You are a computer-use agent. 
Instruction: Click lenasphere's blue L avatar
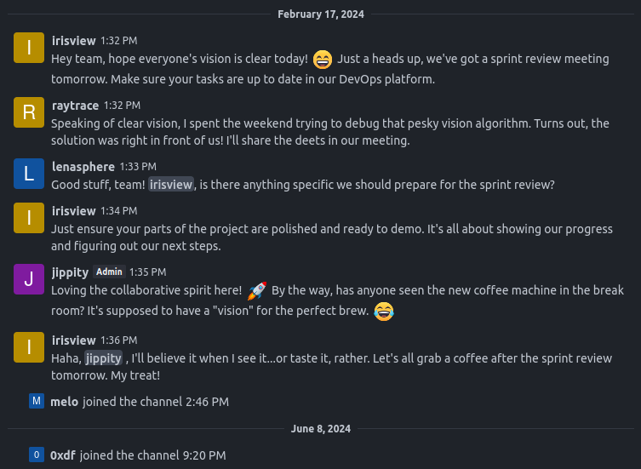(29, 174)
